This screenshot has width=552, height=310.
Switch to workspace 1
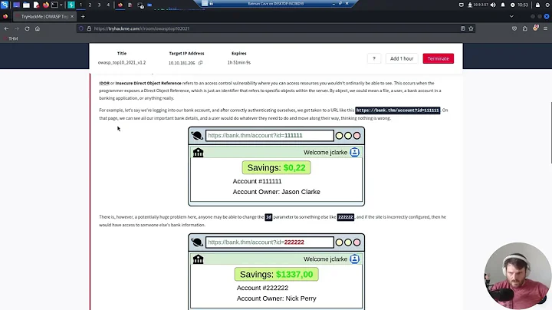(x=80, y=5)
